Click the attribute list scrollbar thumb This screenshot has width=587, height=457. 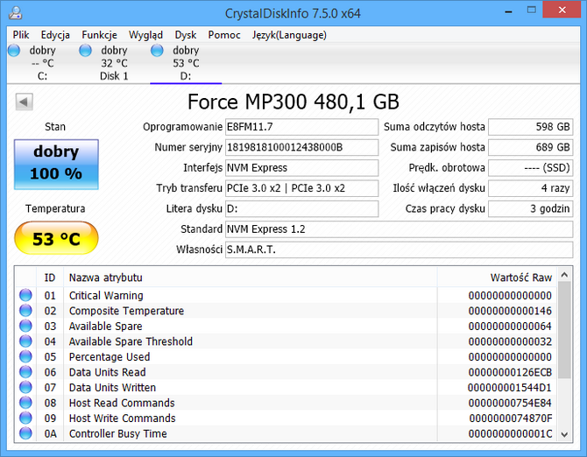coord(564,330)
